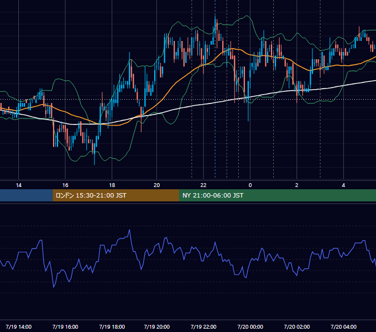This screenshot has height=332, width=376.
Task: Click the hour label 16 on time axis
Action: tap(65, 185)
